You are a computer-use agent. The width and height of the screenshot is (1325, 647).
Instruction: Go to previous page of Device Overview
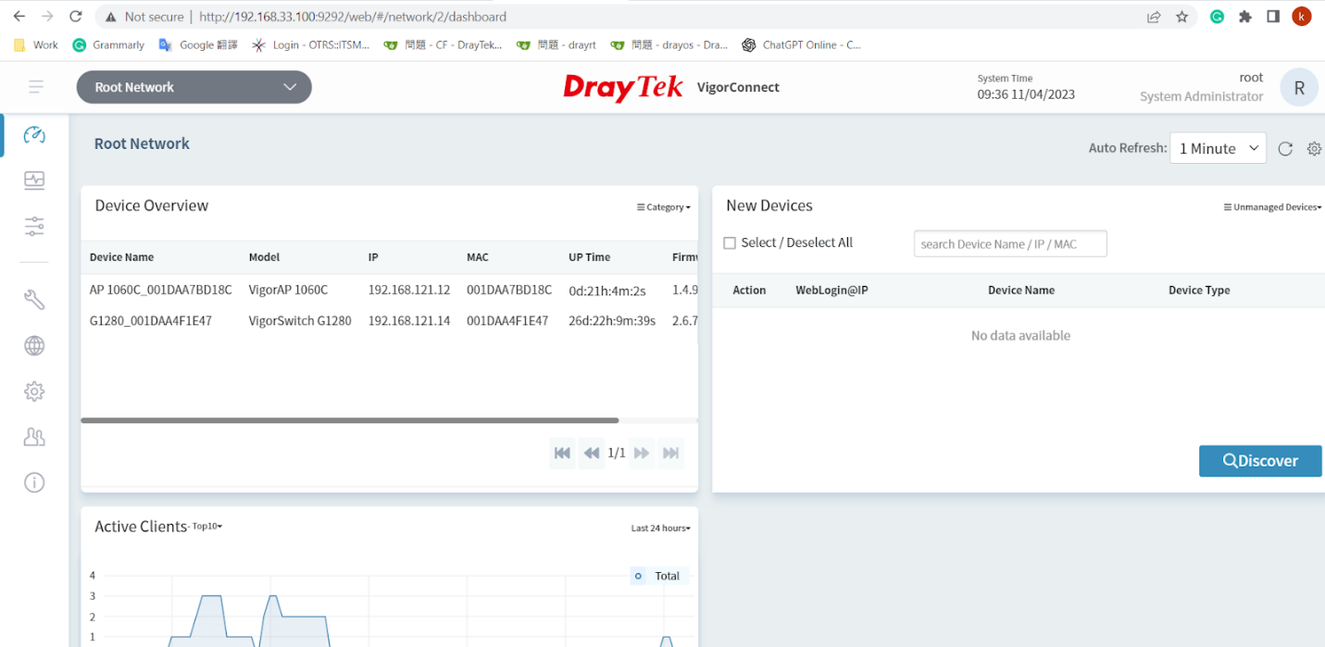click(592, 453)
